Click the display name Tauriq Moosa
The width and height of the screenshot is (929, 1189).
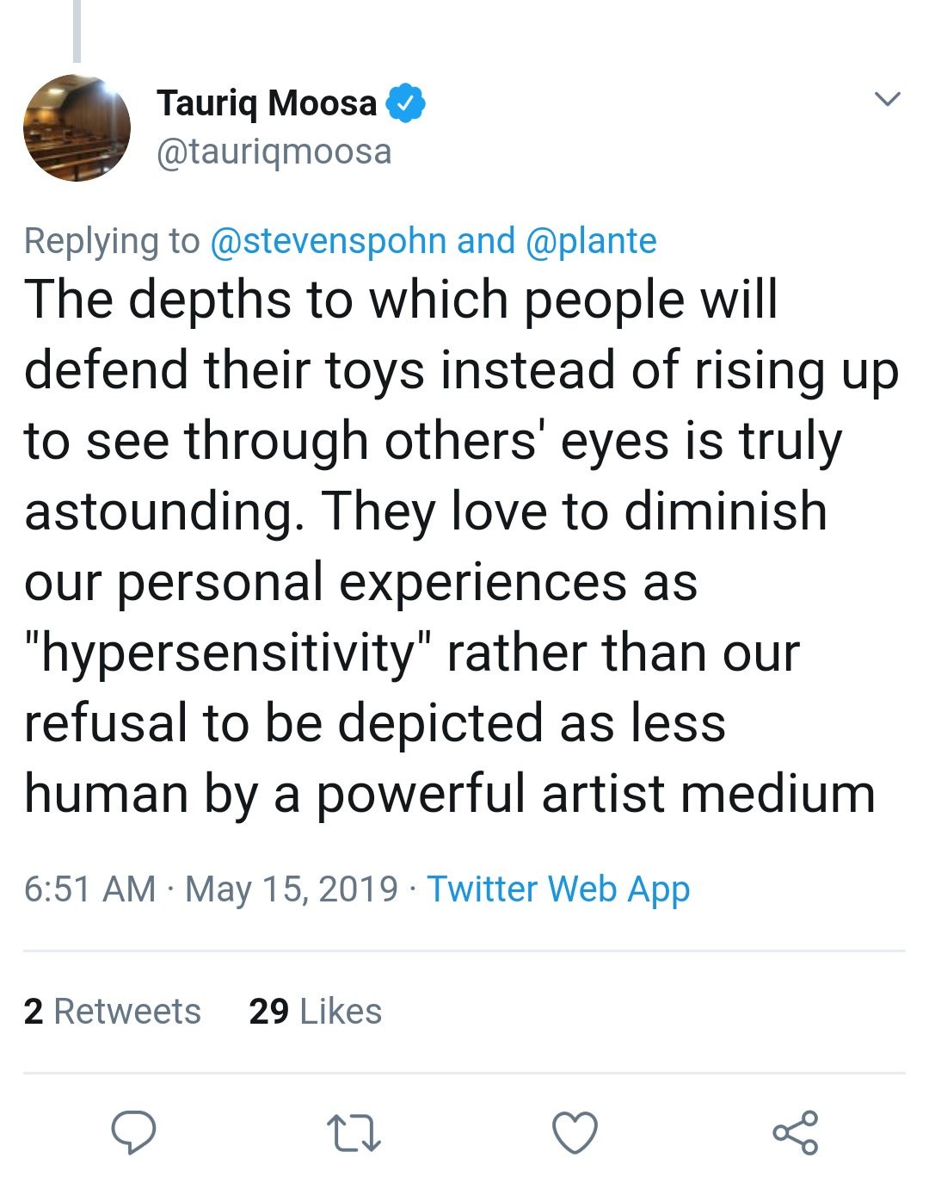(x=267, y=103)
